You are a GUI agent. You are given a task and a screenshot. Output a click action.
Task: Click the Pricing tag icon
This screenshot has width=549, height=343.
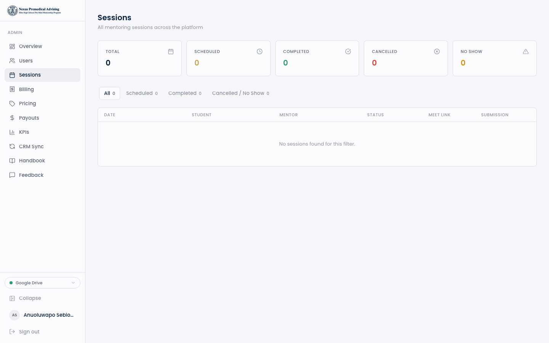click(x=12, y=104)
